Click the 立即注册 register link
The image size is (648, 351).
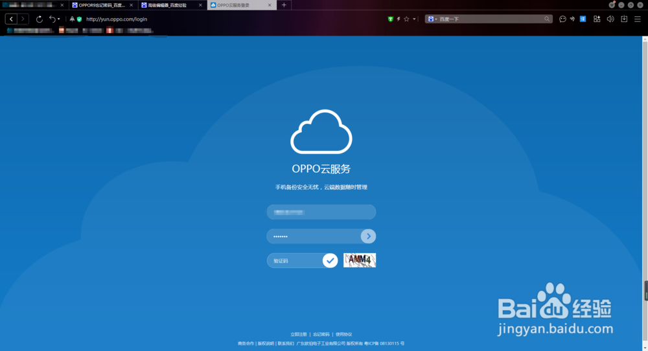tap(298, 334)
